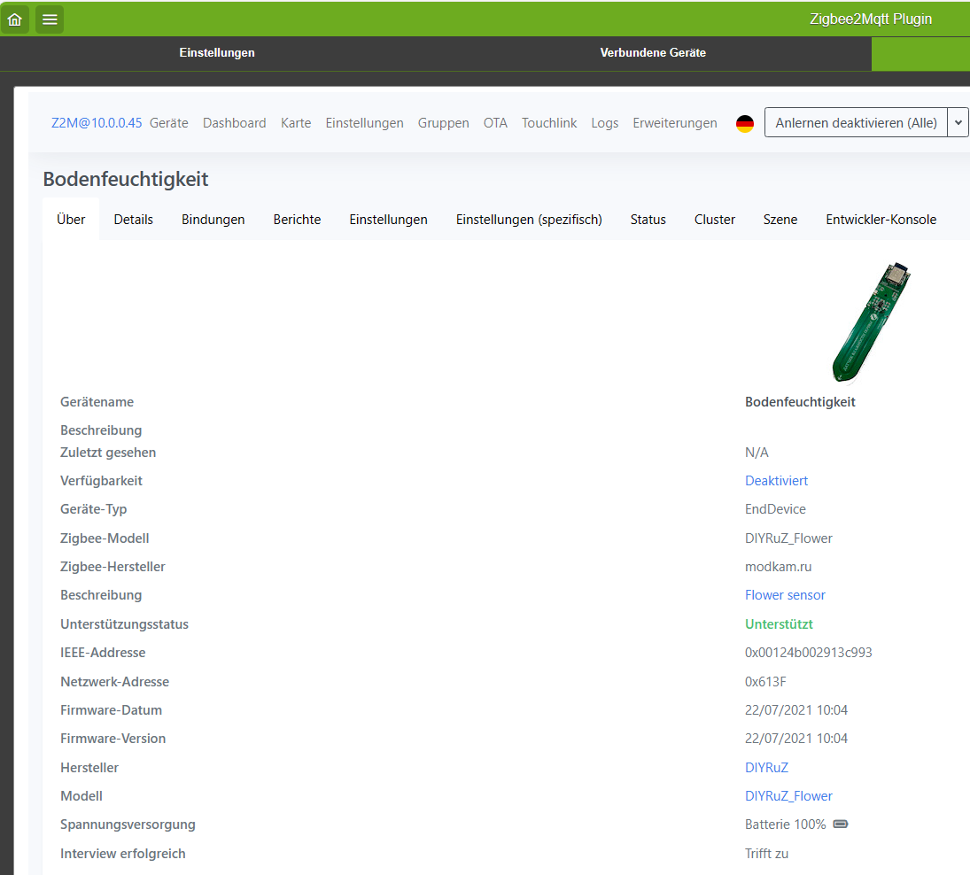The width and height of the screenshot is (970, 875).
Task: Click the Zuletzt gesehen label
Action: pyautogui.click(x=108, y=453)
